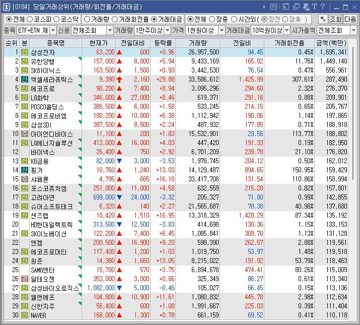This screenshot has height=325, width=360.
Task: Select the 거래대금 sort radio button
Action: point(154,19)
